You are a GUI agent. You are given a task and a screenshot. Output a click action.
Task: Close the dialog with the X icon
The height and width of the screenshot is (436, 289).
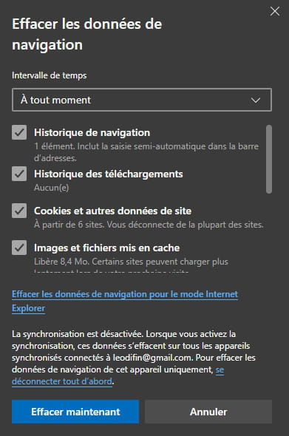[x=275, y=11]
